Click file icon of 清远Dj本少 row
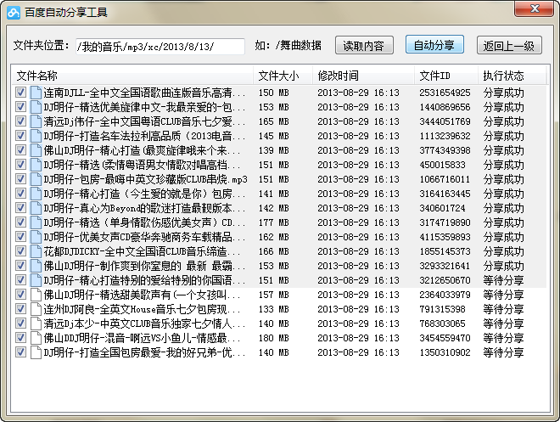The height and width of the screenshot is (422, 560). 36,324
